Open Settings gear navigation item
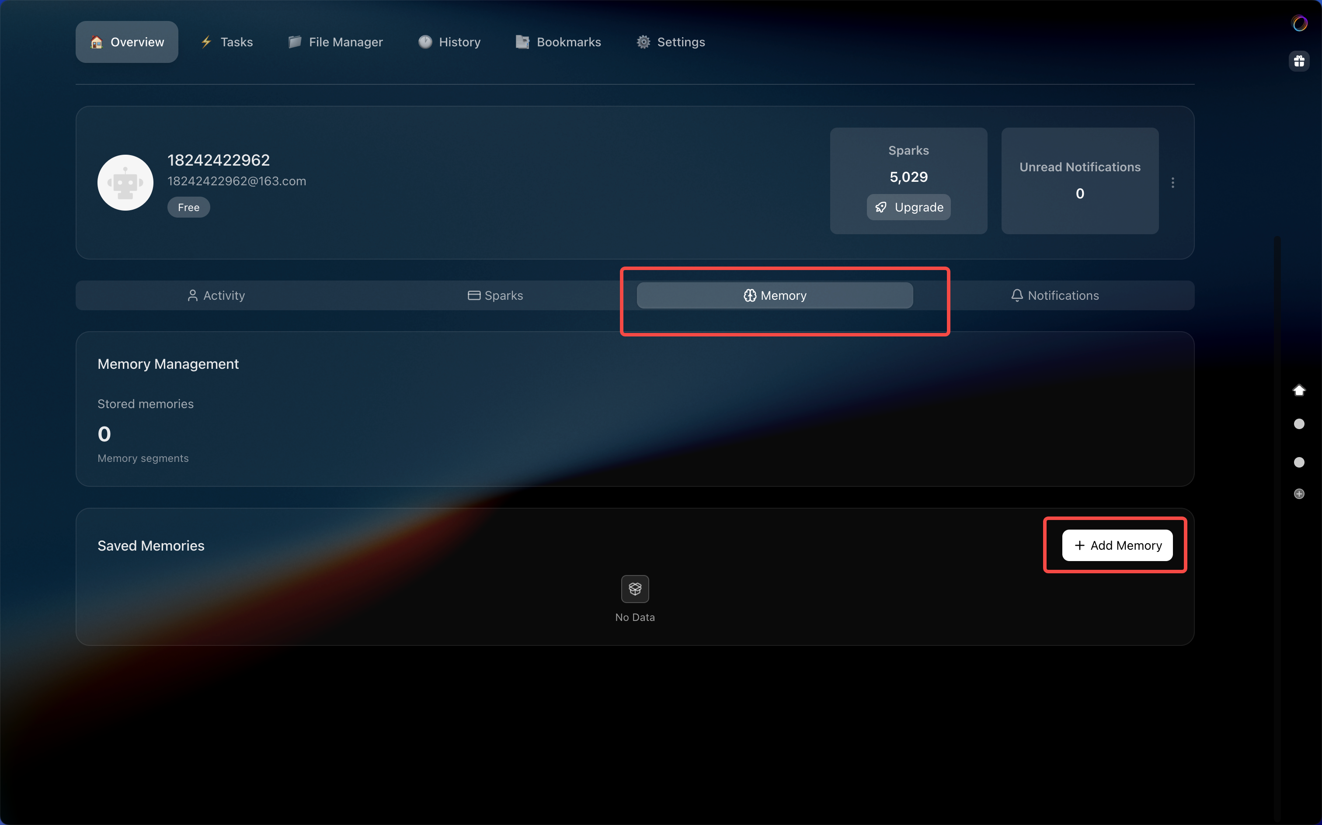 [x=671, y=42]
